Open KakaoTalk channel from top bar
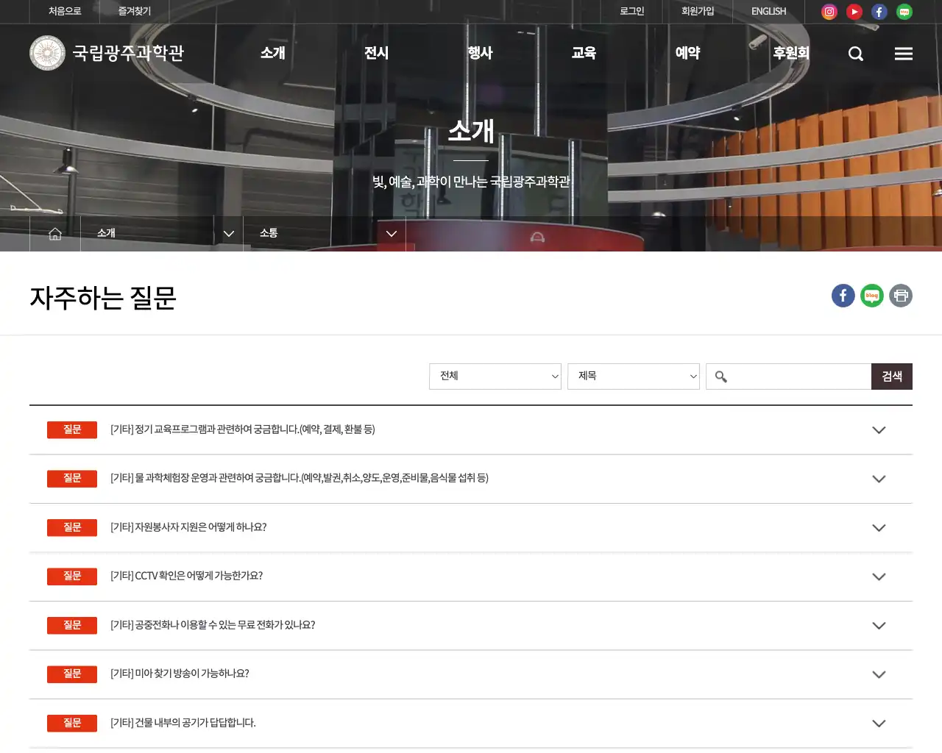 tap(904, 12)
